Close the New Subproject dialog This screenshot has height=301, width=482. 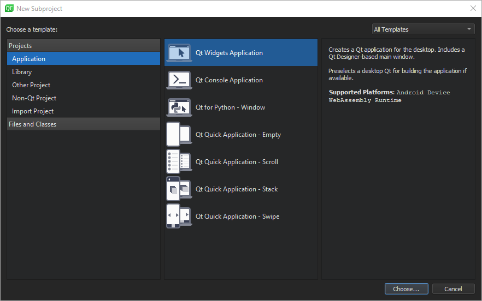(x=473, y=8)
